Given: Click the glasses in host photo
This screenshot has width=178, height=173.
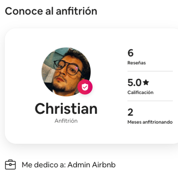Looking at the screenshot, I should click(67, 68).
